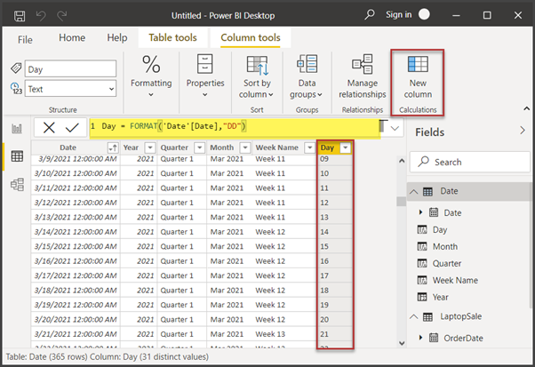Screen dimensions: 535x367
Task: Click the Month calculated column icon
Action: [422, 246]
